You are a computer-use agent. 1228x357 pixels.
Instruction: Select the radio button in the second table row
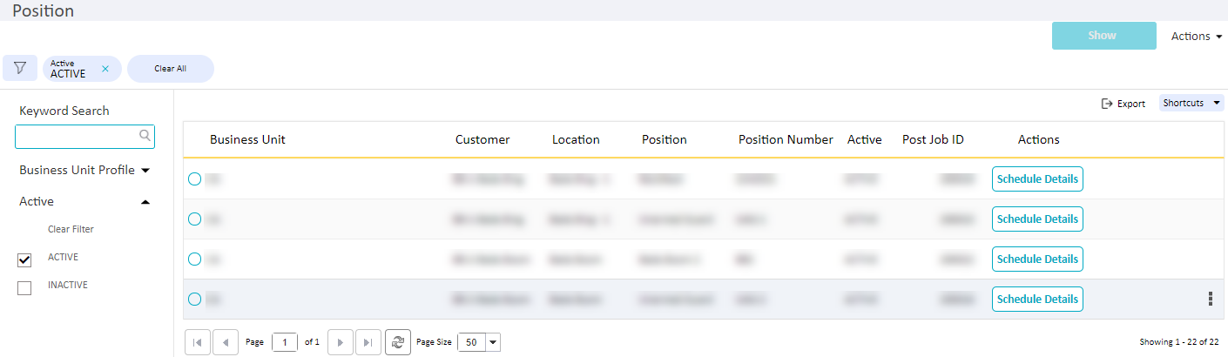coord(195,219)
